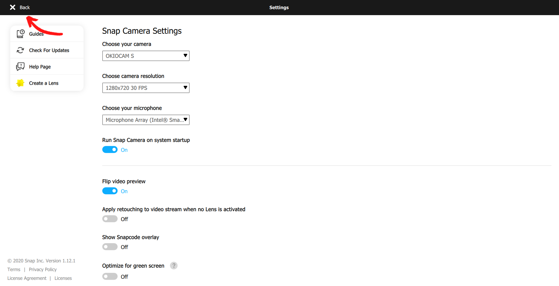Enable Show Snapcode overlay switch

tap(110, 247)
